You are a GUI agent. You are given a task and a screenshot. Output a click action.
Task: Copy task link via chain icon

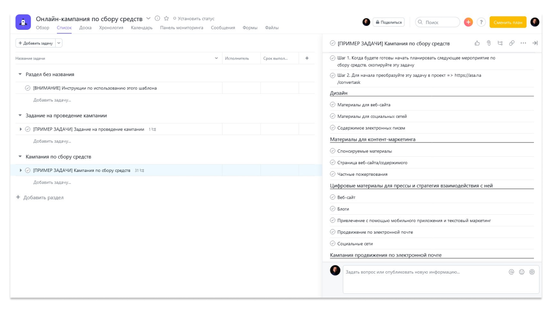512,43
